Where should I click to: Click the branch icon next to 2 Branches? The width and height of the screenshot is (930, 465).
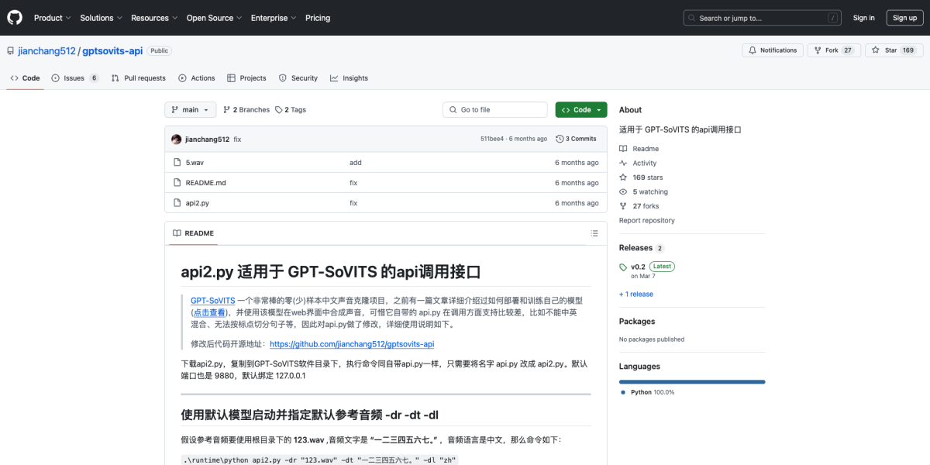pos(225,109)
